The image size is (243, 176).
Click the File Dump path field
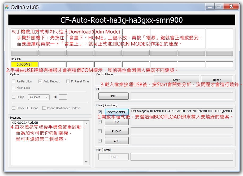pyautogui.click(x=182, y=157)
